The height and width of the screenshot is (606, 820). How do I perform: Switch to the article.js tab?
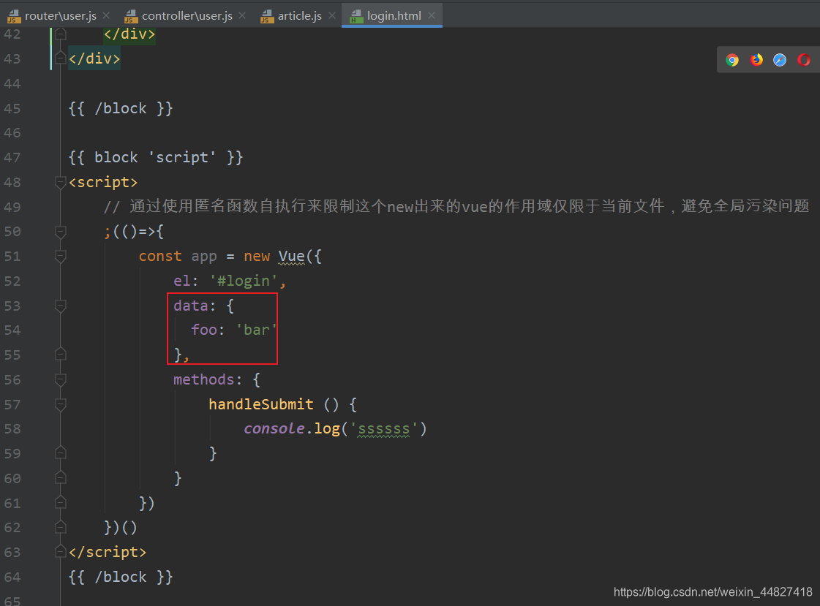(299, 15)
